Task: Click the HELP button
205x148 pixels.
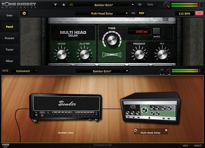Action: click(186, 146)
